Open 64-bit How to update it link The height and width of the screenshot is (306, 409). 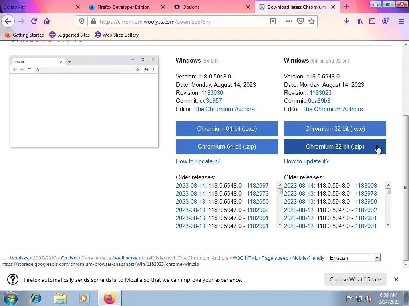coord(198,161)
